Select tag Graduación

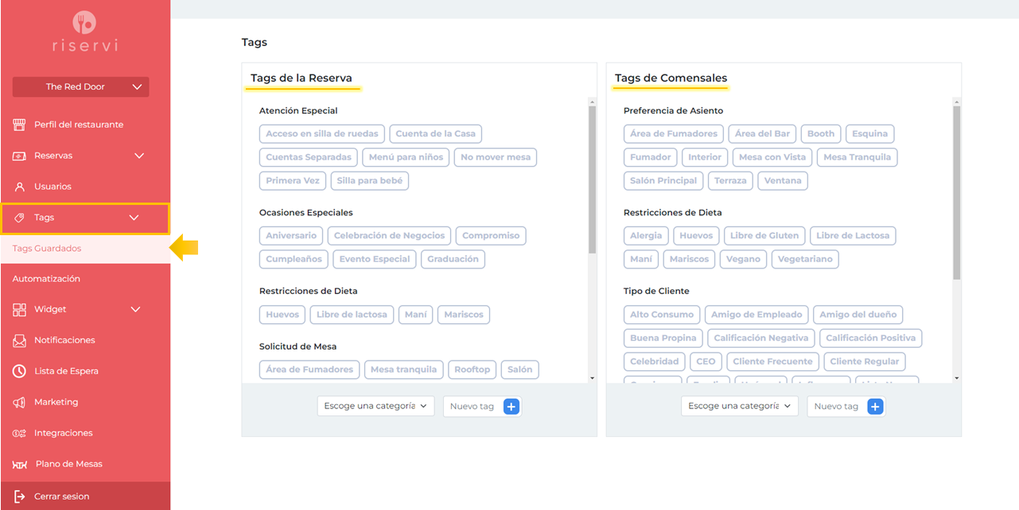(x=453, y=259)
